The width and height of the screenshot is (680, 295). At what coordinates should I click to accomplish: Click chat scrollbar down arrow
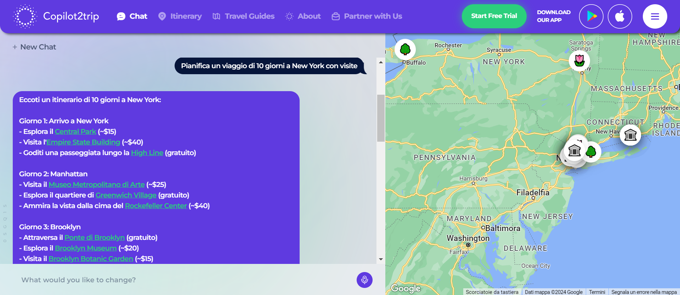(381, 259)
